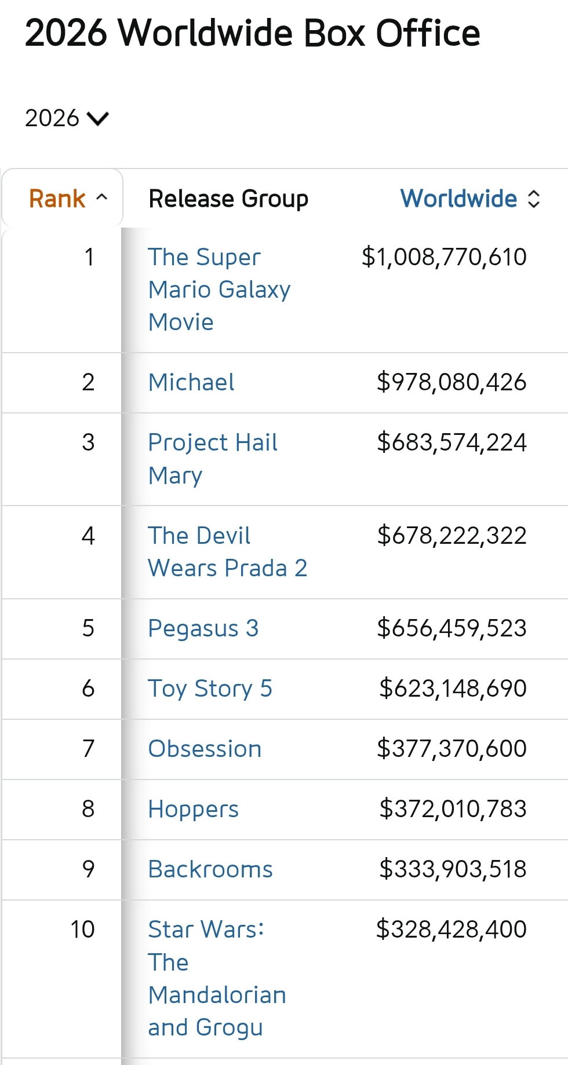Open The Devil Wears Prada 2 link
Screen dimensions: 568x1065
coord(228,552)
